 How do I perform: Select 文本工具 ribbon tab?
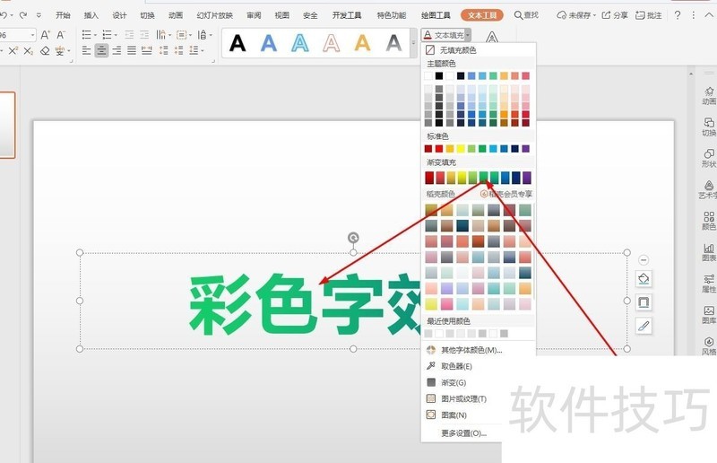coord(482,15)
